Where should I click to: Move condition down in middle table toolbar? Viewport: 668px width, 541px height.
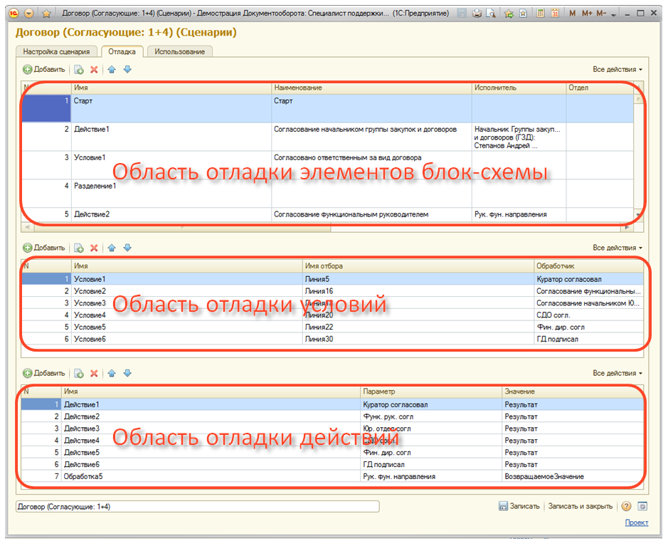(x=127, y=248)
